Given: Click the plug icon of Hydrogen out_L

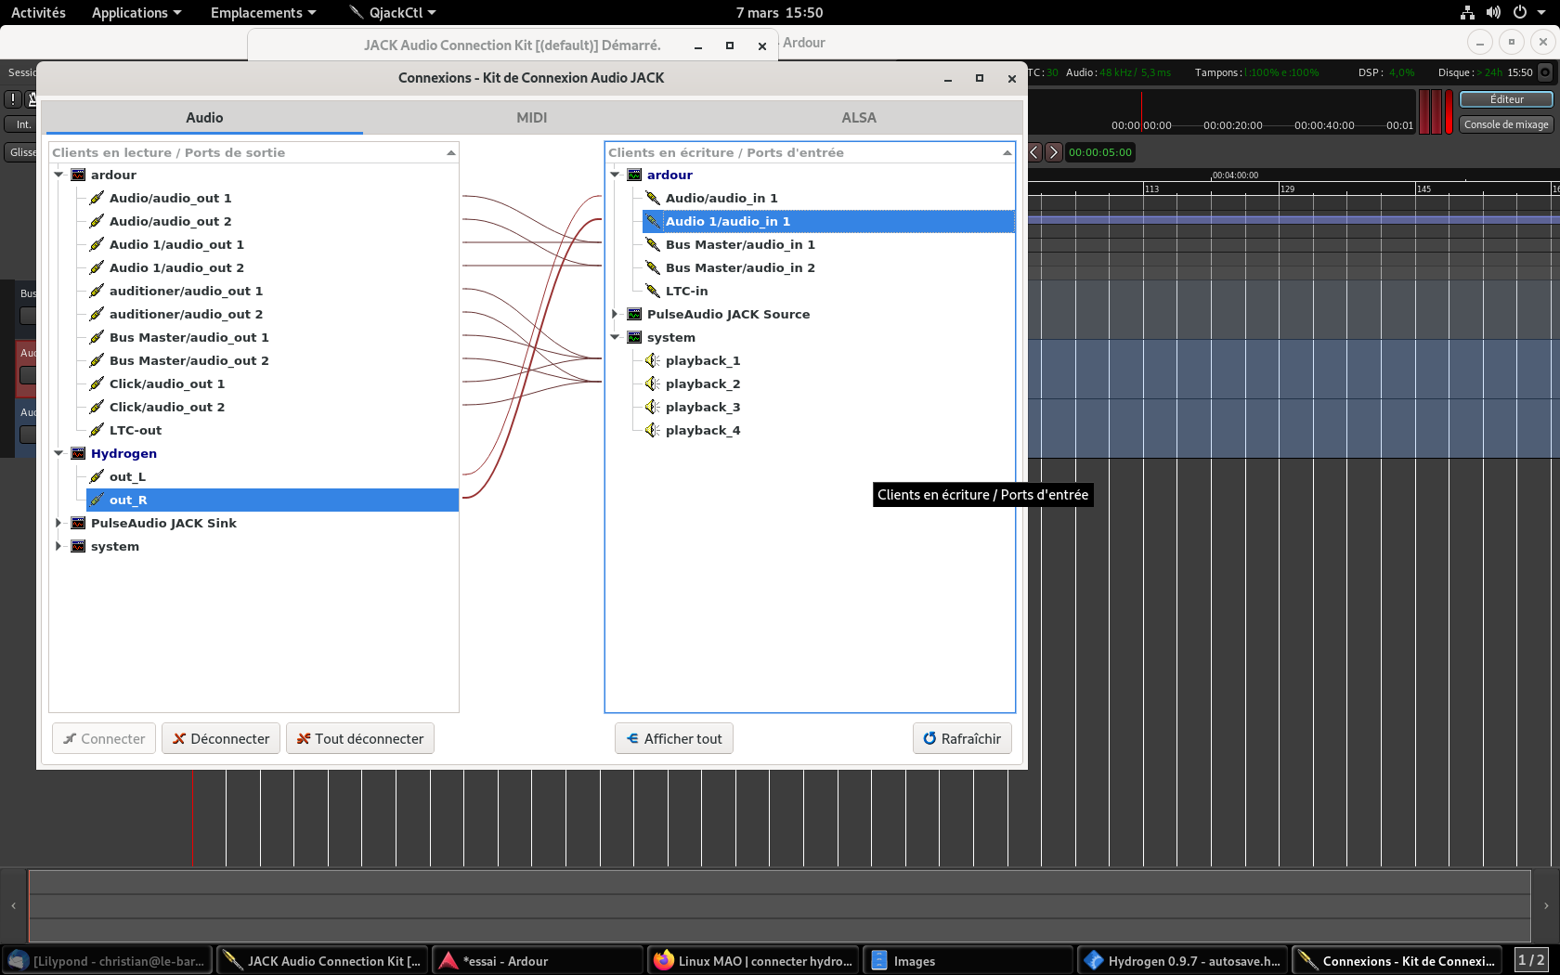Looking at the screenshot, I should point(97,476).
